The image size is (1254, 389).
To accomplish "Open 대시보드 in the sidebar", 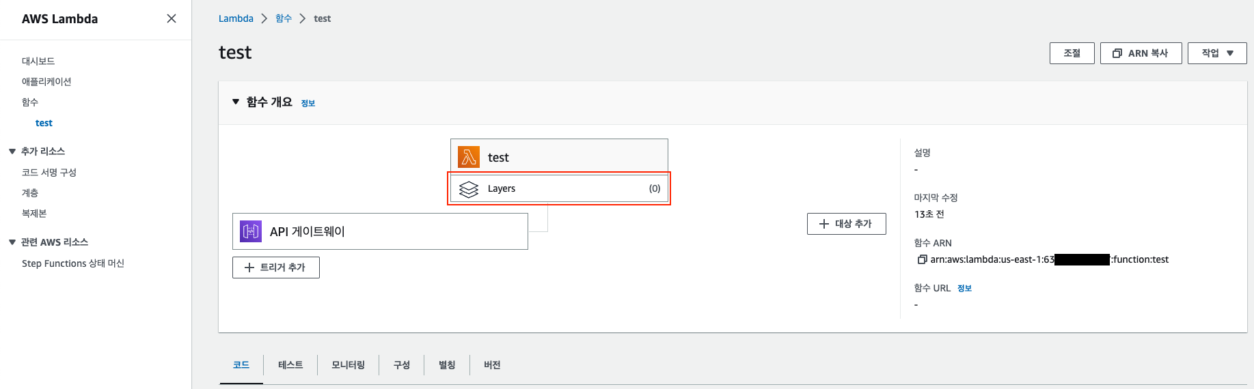I will tap(38, 61).
